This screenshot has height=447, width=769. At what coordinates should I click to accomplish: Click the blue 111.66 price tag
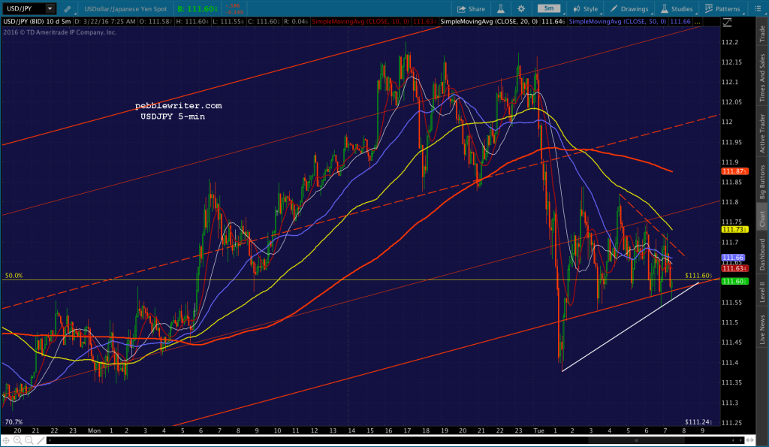(733, 258)
